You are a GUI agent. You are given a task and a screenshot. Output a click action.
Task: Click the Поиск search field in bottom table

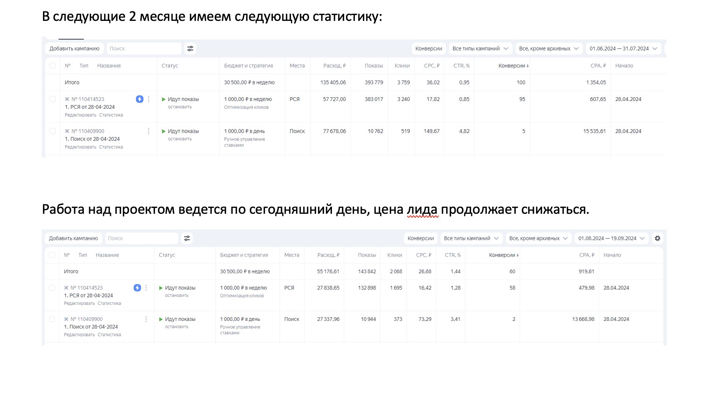(x=141, y=238)
